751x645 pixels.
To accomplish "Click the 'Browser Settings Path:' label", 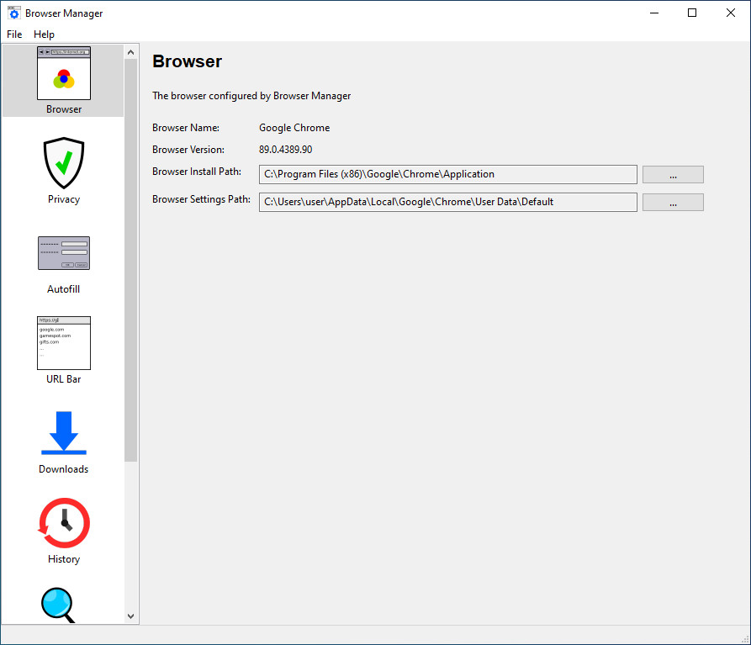I will click(201, 199).
